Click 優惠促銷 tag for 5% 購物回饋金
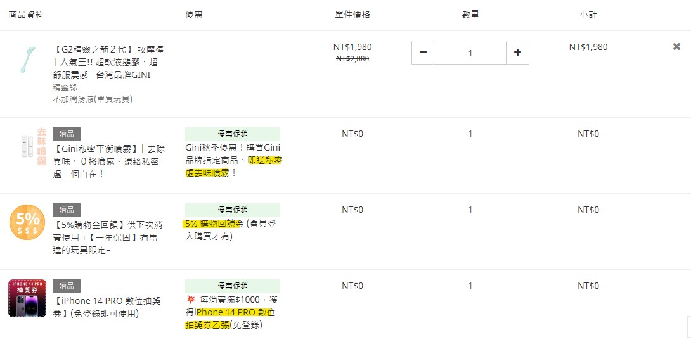Screen dimensions: 691x342 233,210
